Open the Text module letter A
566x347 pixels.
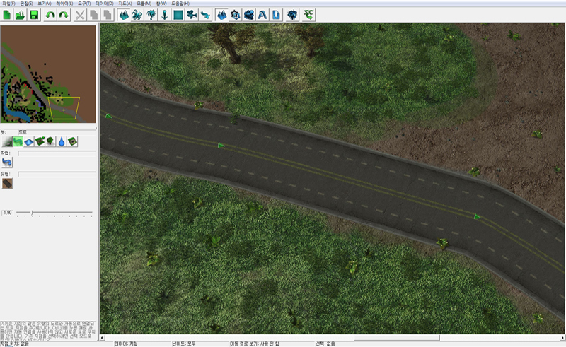click(x=262, y=15)
